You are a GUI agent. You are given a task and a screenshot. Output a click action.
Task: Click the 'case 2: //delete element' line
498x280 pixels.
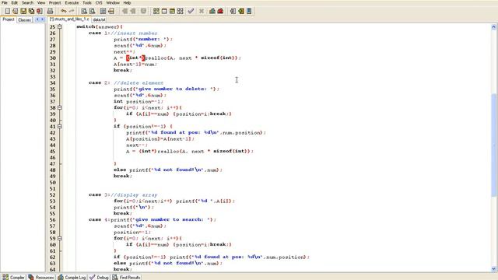click(126, 83)
